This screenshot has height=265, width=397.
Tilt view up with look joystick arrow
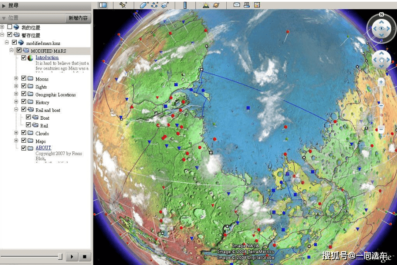pos(381,22)
